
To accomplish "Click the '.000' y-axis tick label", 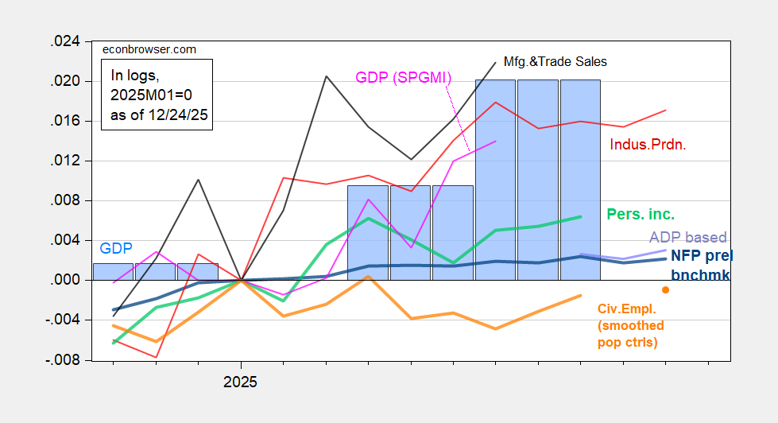I will tap(65, 281).
